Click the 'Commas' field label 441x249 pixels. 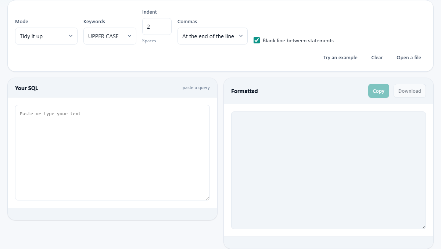[x=187, y=21]
